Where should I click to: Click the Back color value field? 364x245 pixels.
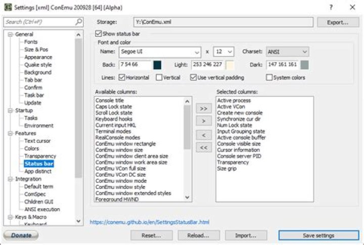(x=135, y=65)
